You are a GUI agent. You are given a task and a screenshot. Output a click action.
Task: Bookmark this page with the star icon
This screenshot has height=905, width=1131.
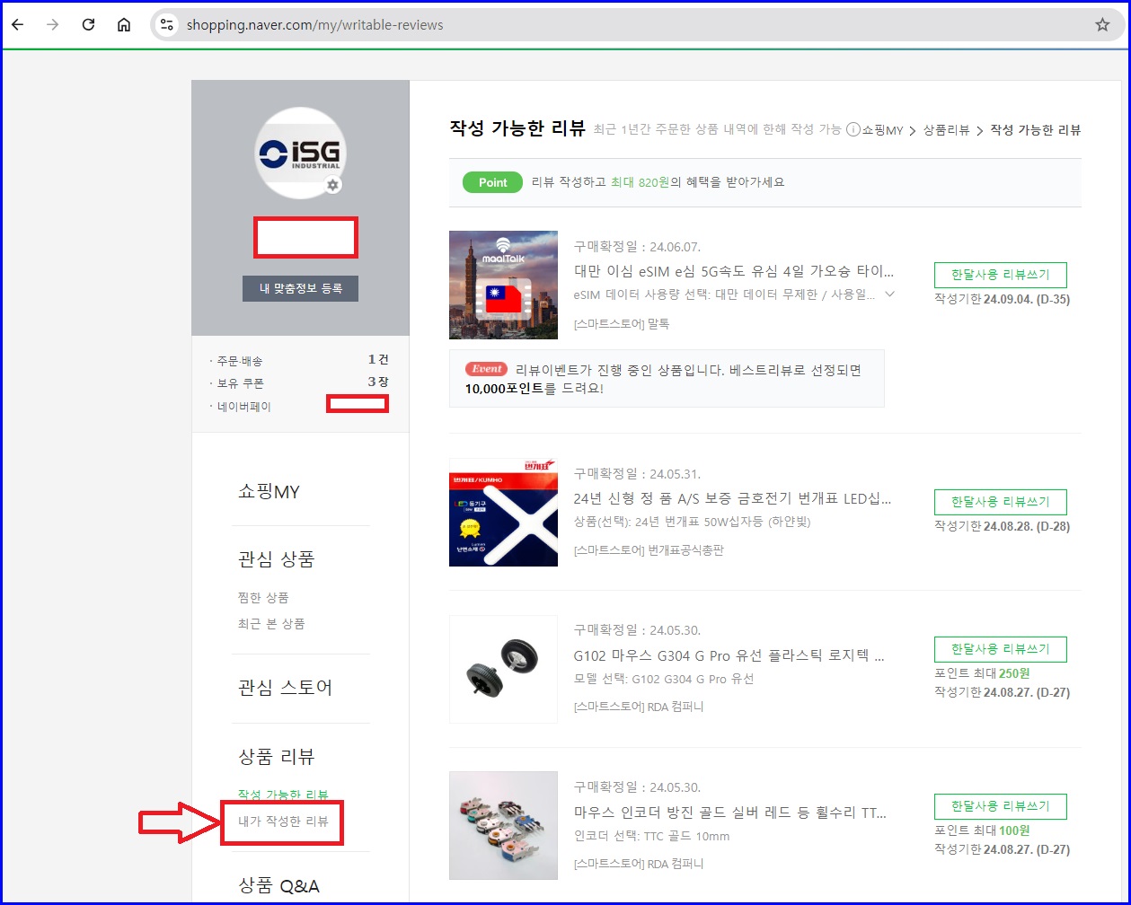click(1102, 25)
